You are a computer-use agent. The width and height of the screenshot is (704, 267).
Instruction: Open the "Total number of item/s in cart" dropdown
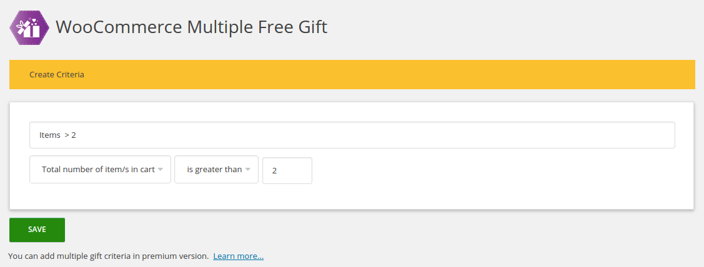coord(99,170)
